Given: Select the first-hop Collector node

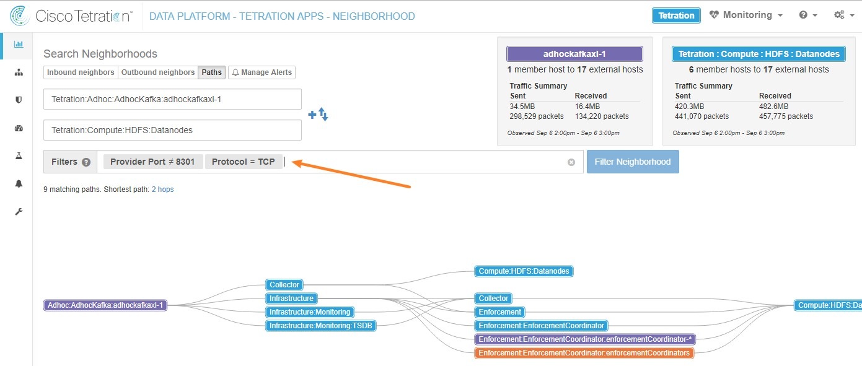Looking at the screenshot, I should point(284,285).
